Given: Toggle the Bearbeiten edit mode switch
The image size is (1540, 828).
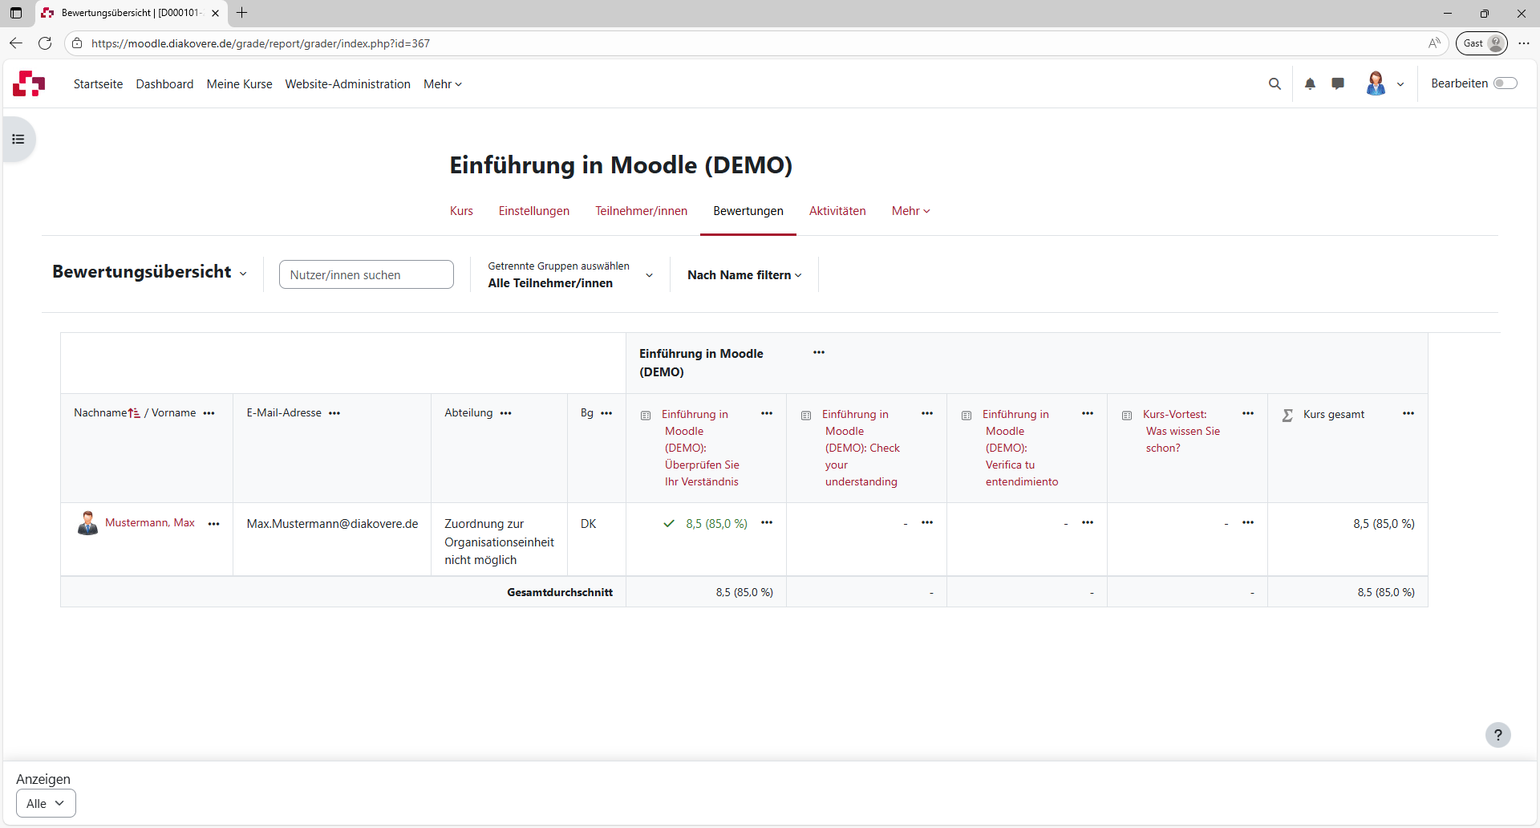Looking at the screenshot, I should click(1505, 83).
